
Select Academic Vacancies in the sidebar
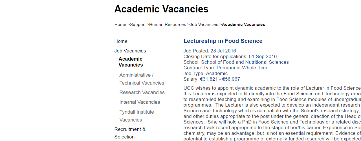point(131,62)
